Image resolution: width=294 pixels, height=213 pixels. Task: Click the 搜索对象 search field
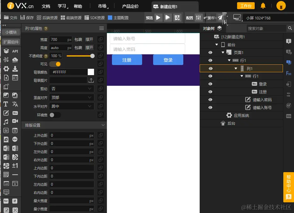click(x=266, y=29)
